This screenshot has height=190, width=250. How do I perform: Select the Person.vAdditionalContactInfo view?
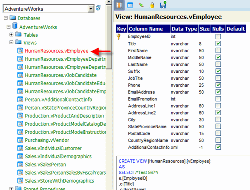tap(59, 100)
